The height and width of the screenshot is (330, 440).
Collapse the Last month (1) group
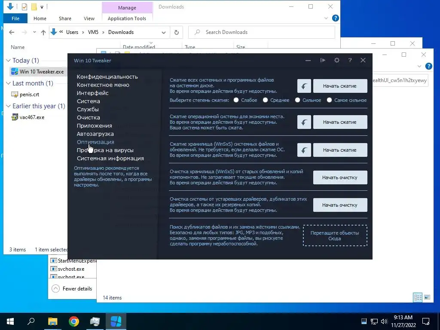pos(9,83)
